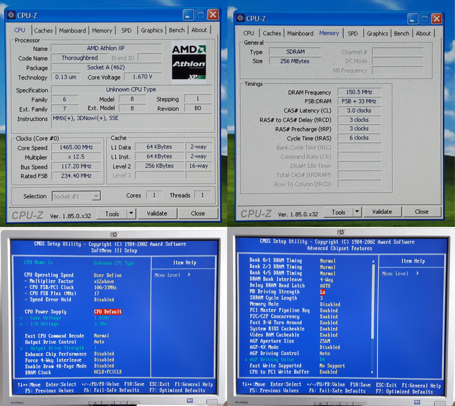Image resolution: width=455 pixels, height=406 pixels.
Task: Click the Bus Speed 117.20 MHz value
Action: 76,166
